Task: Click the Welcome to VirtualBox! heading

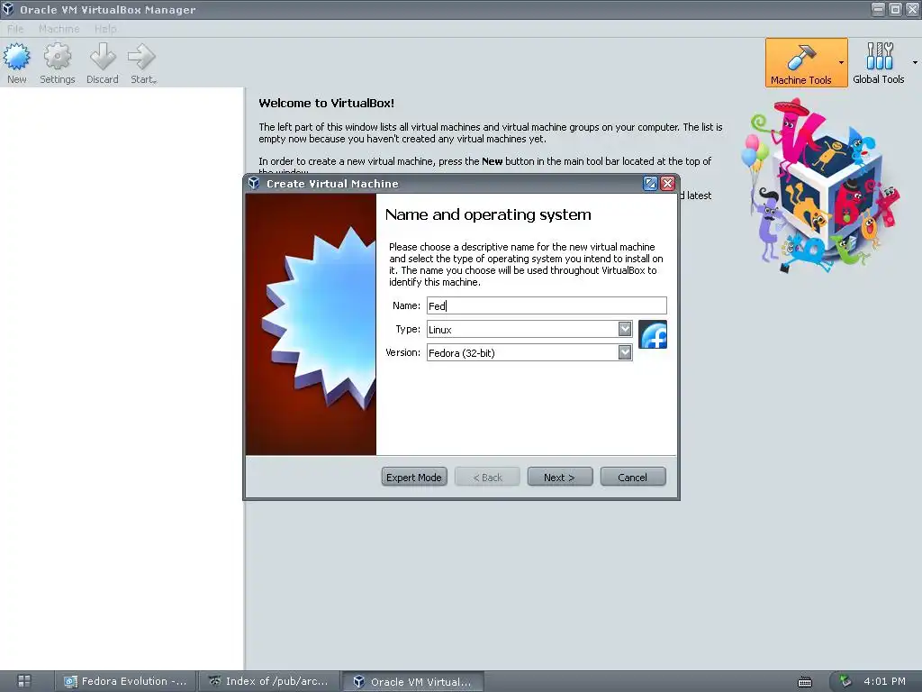Action: coord(326,103)
